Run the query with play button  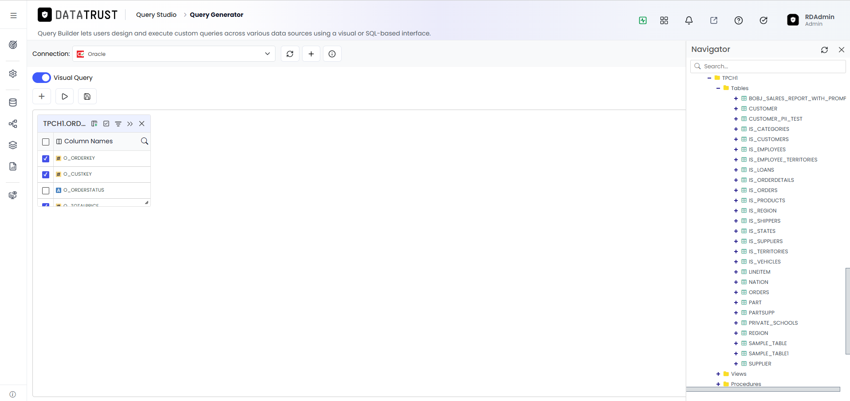65,96
